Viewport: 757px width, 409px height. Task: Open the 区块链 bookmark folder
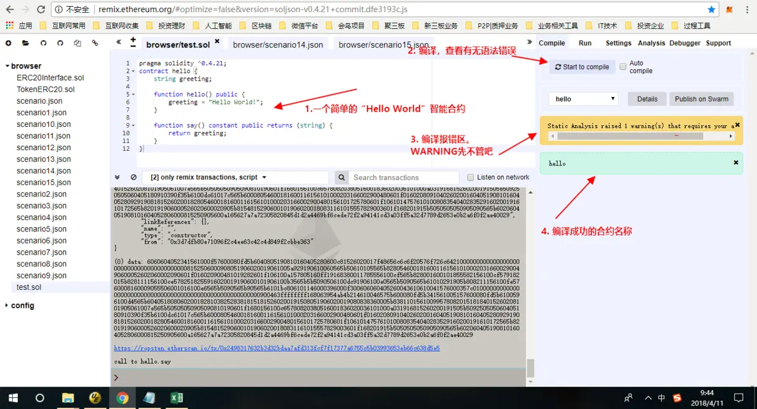(x=256, y=26)
